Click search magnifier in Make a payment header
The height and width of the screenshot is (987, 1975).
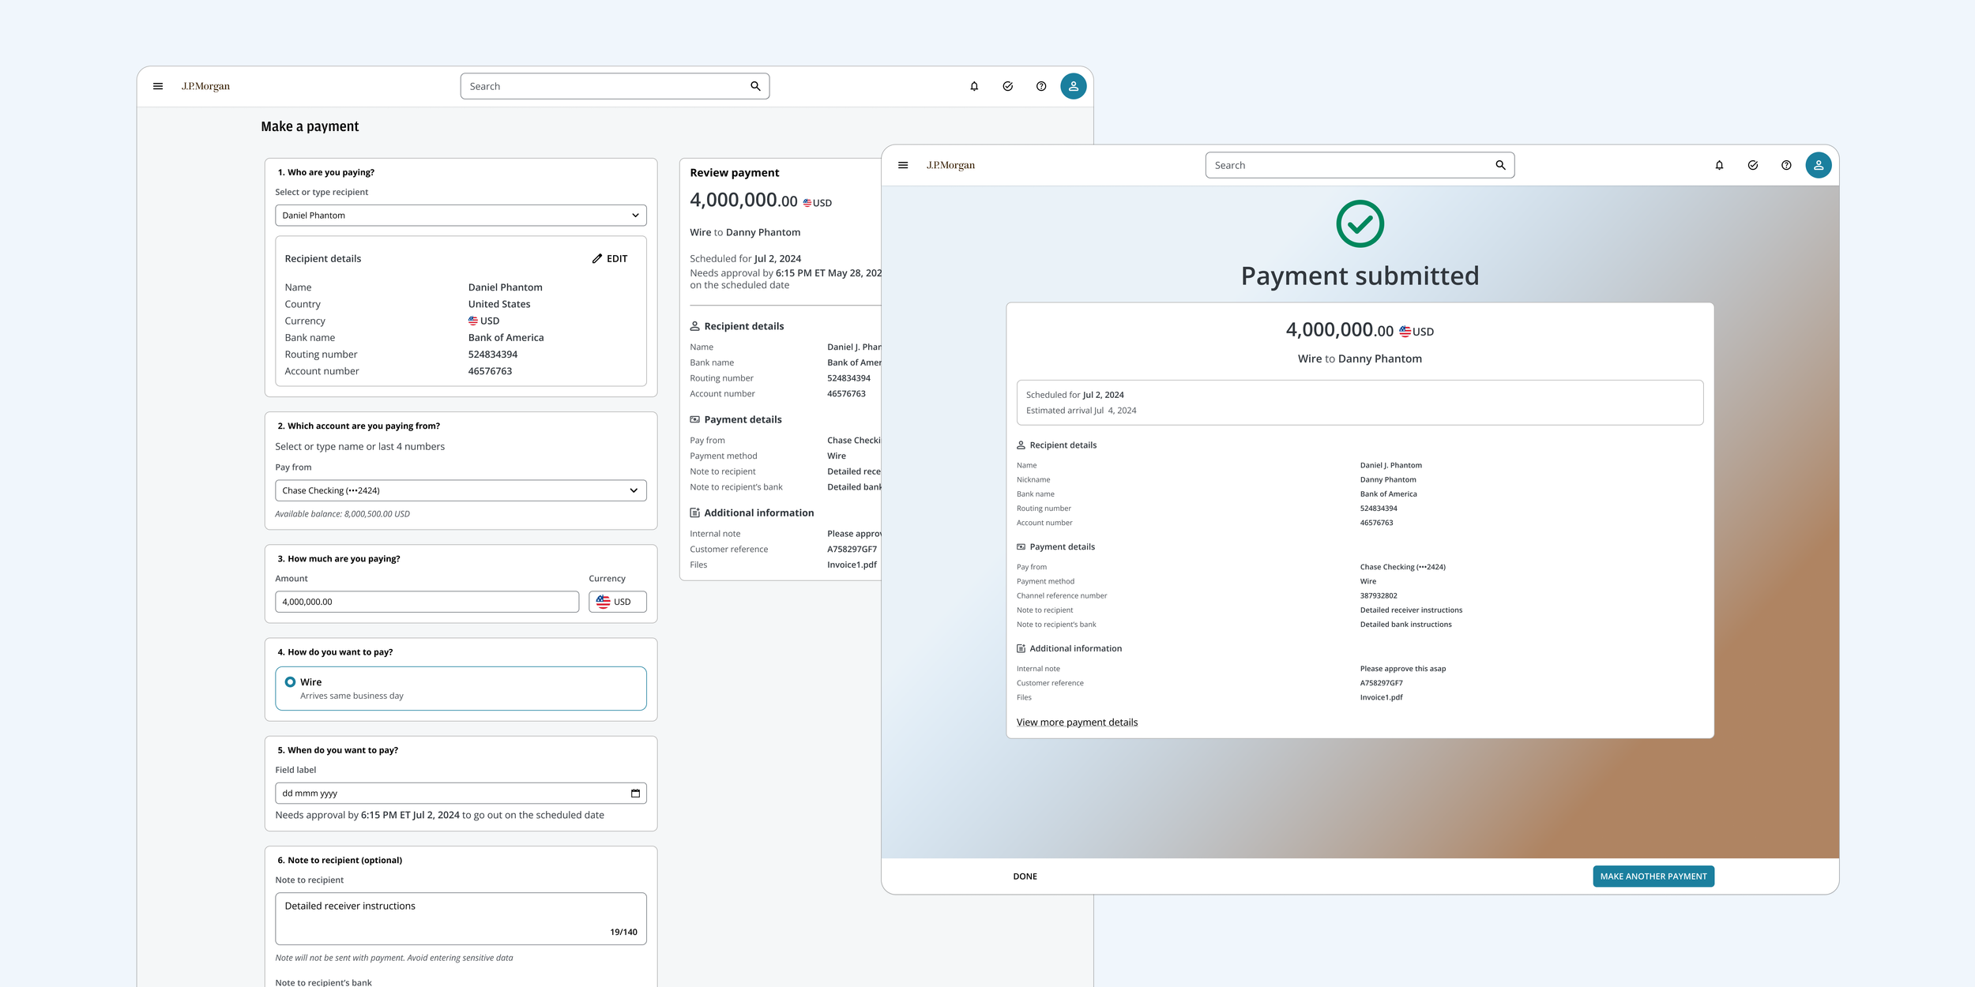coord(755,86)
